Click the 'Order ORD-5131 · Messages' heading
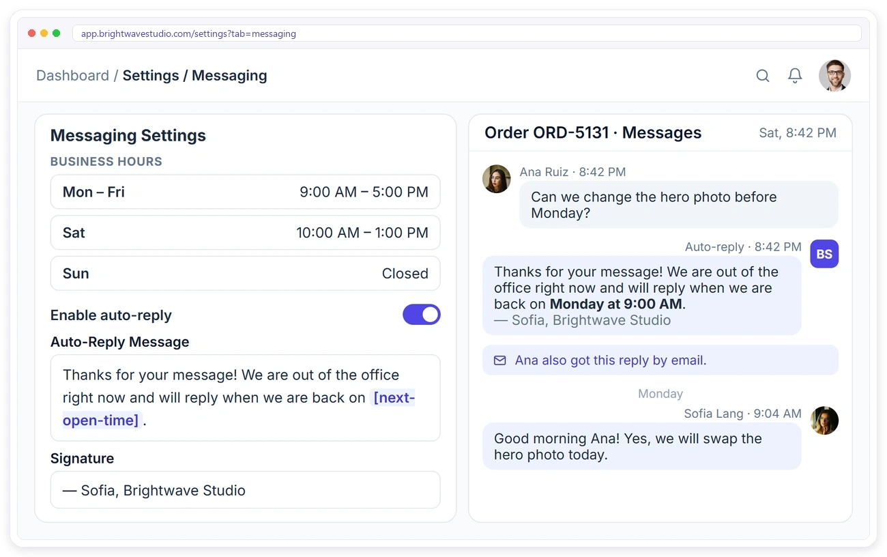 tap(593, 132)
